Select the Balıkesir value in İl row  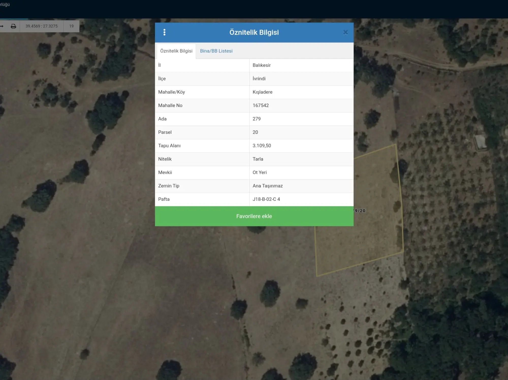tap(262, 65)
